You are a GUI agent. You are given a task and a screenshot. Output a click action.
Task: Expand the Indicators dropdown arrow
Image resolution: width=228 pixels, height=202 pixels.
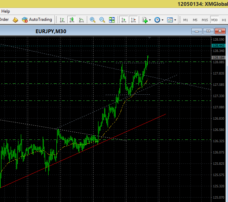tap(150, 20)
